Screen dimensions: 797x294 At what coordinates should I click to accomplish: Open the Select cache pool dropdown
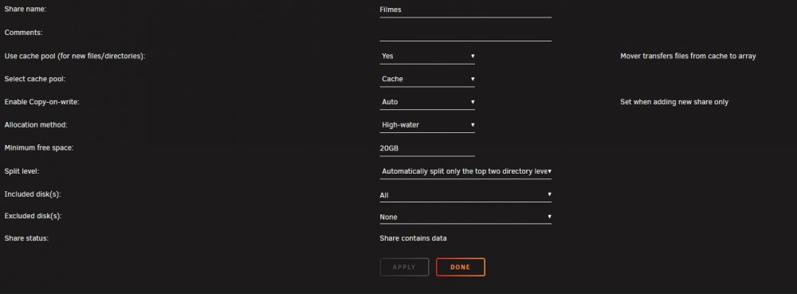[427, 79]
